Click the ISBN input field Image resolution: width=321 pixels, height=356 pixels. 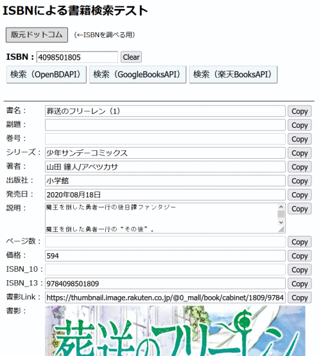77,57
